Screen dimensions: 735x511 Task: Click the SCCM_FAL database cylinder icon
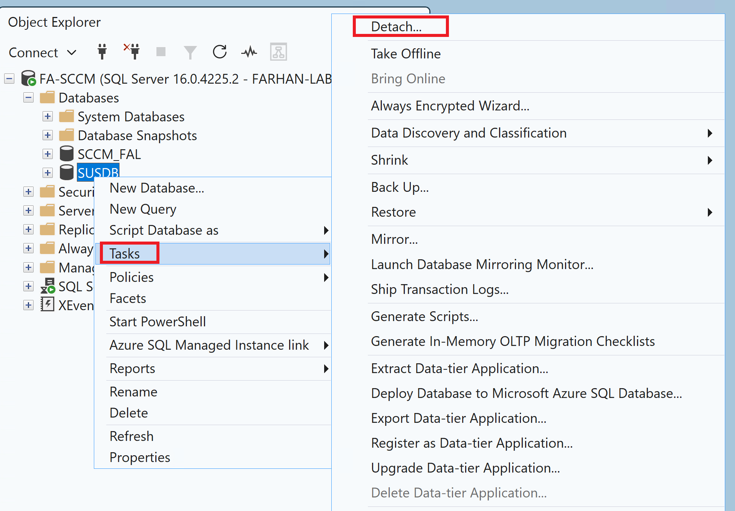pyautogui.click(x=67, y=154)
